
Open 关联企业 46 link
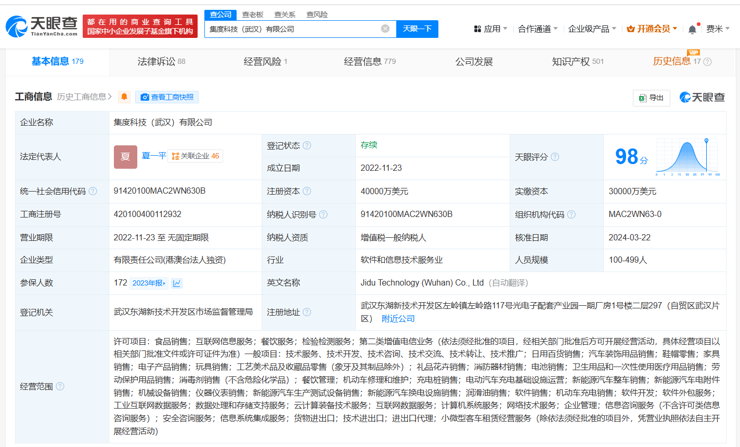coord(196,156)
